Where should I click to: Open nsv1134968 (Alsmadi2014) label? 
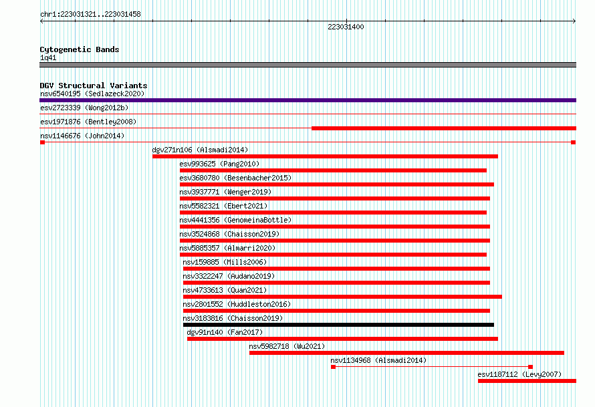(378, 360)
